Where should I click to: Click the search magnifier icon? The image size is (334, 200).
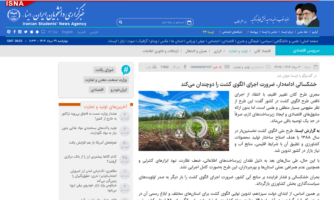pos(121,22)
